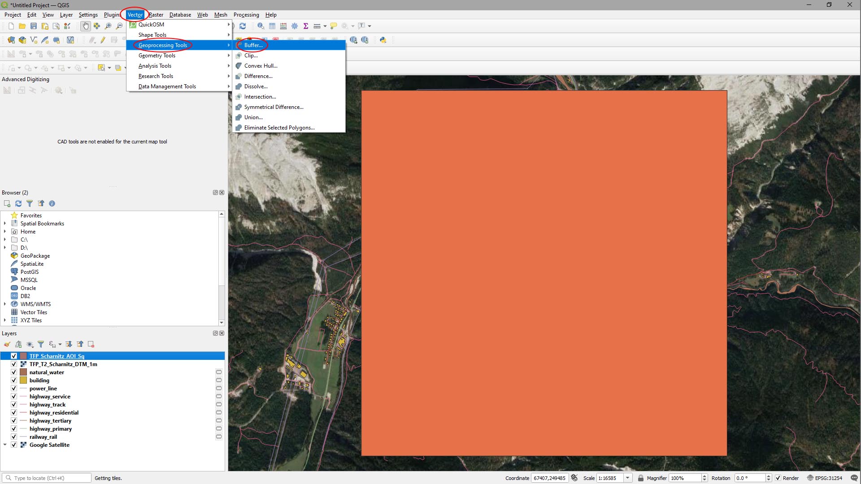Click Filter Legend funnel in Layers panel
The height and width of the screenshot is (484, 861).
pyautogui.click(x=41, y=344)
